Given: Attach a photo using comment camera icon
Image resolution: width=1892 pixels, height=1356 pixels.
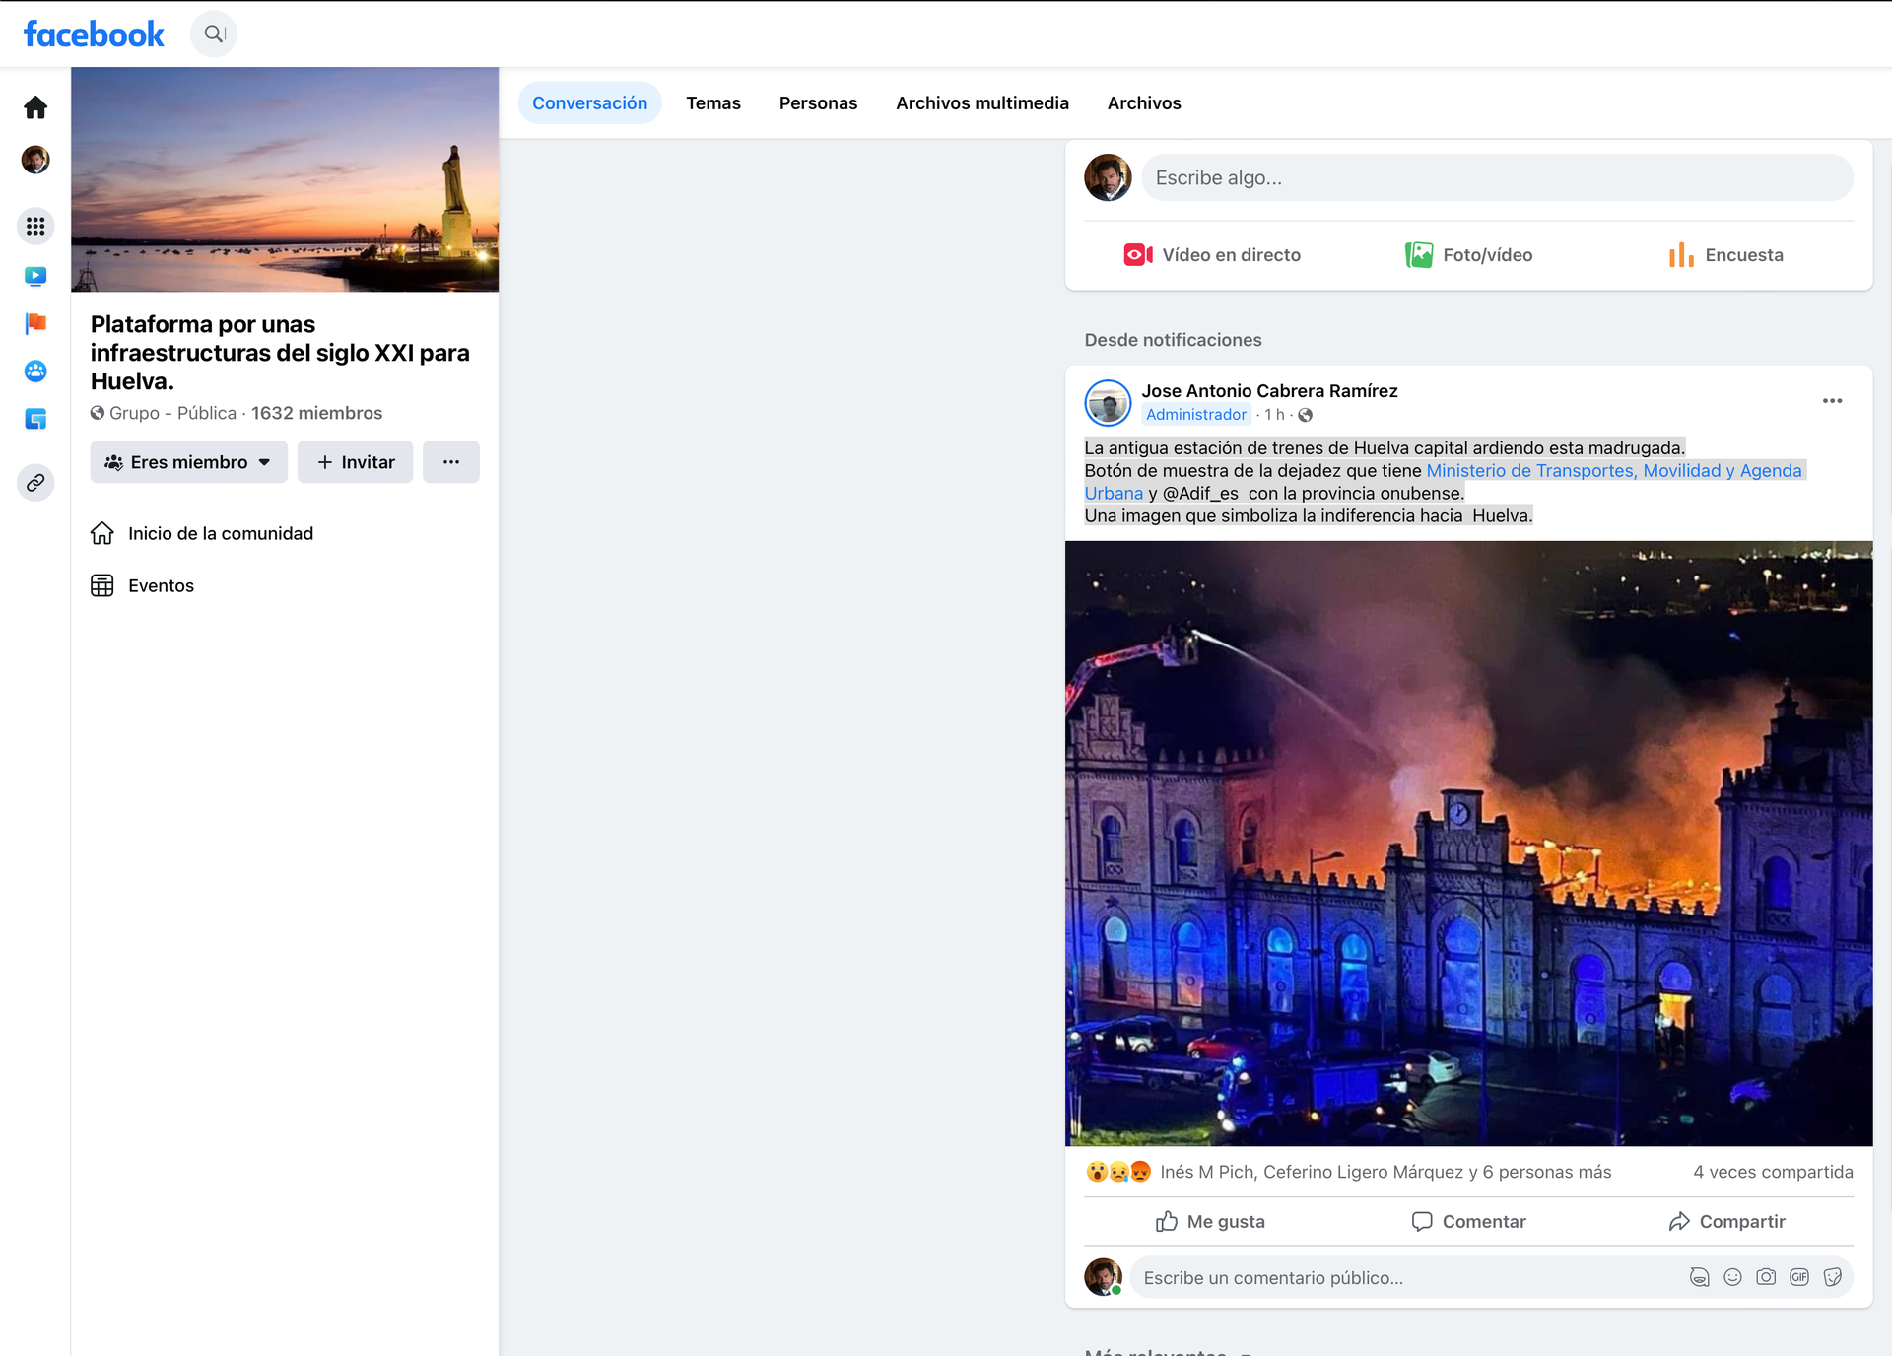Looking at the screenshot, I should (x=1766, y=1277).
